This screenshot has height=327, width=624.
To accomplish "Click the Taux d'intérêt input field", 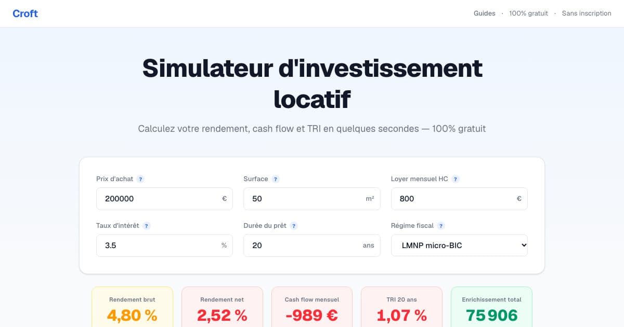I will coord(164,246).
